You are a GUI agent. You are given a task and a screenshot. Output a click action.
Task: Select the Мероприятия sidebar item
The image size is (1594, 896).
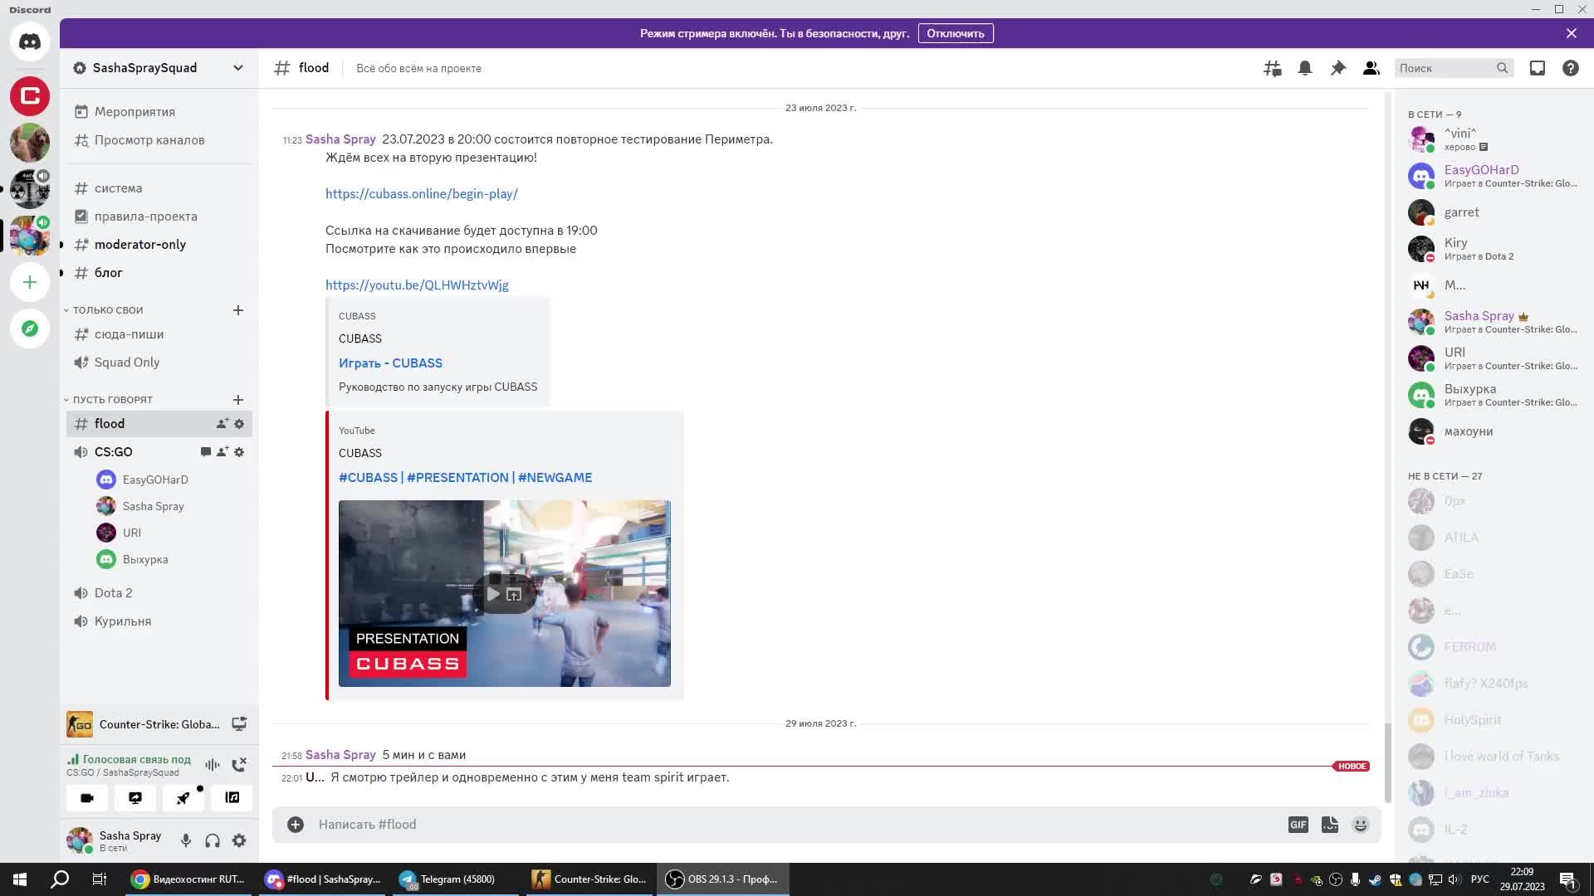(x=134, y=112)
